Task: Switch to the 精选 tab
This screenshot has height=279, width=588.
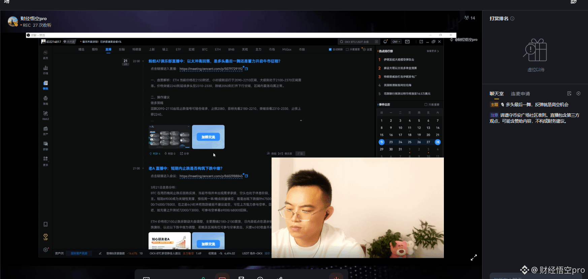Action: (81, 50)
